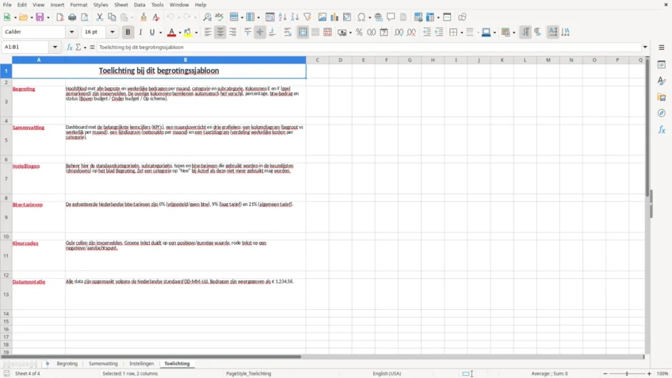Expand the font size dropdown

112,31
